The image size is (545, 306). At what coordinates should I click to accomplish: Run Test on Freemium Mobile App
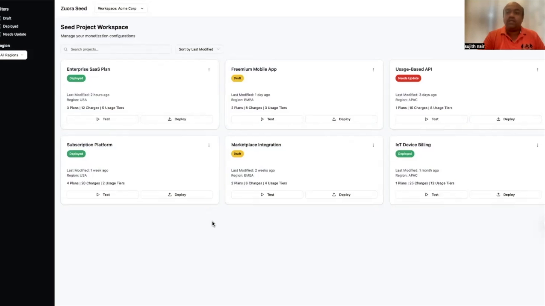[267, 119]
